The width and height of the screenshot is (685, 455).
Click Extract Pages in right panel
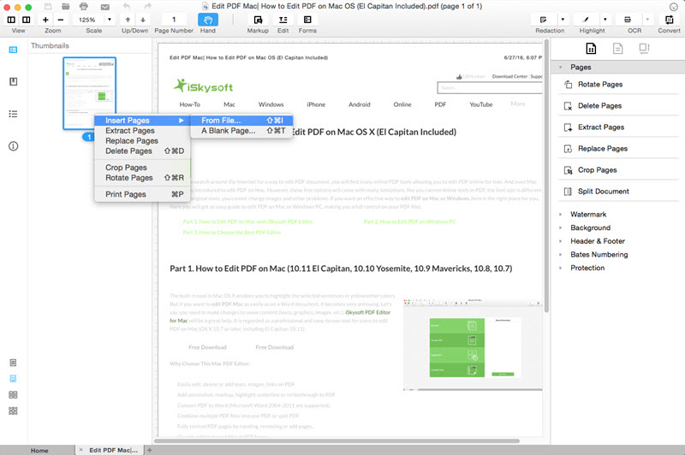click(x=617, y=127)
